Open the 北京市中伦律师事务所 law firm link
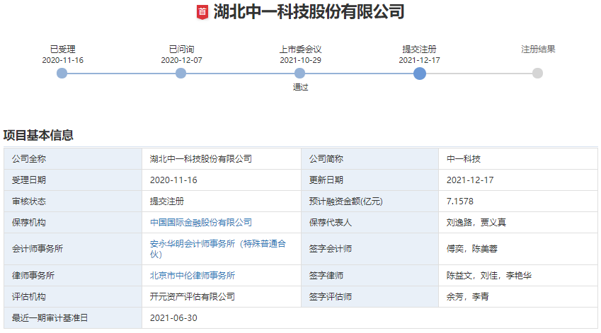Image resolution: width=601 pixels, height=333 pixels. coord(193,276)
